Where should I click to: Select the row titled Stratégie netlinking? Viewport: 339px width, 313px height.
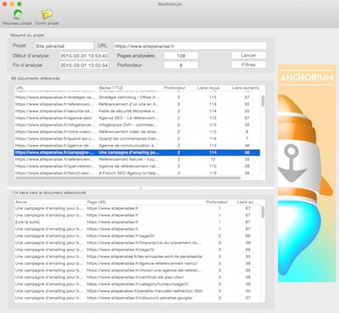click(x=137, y=97)
